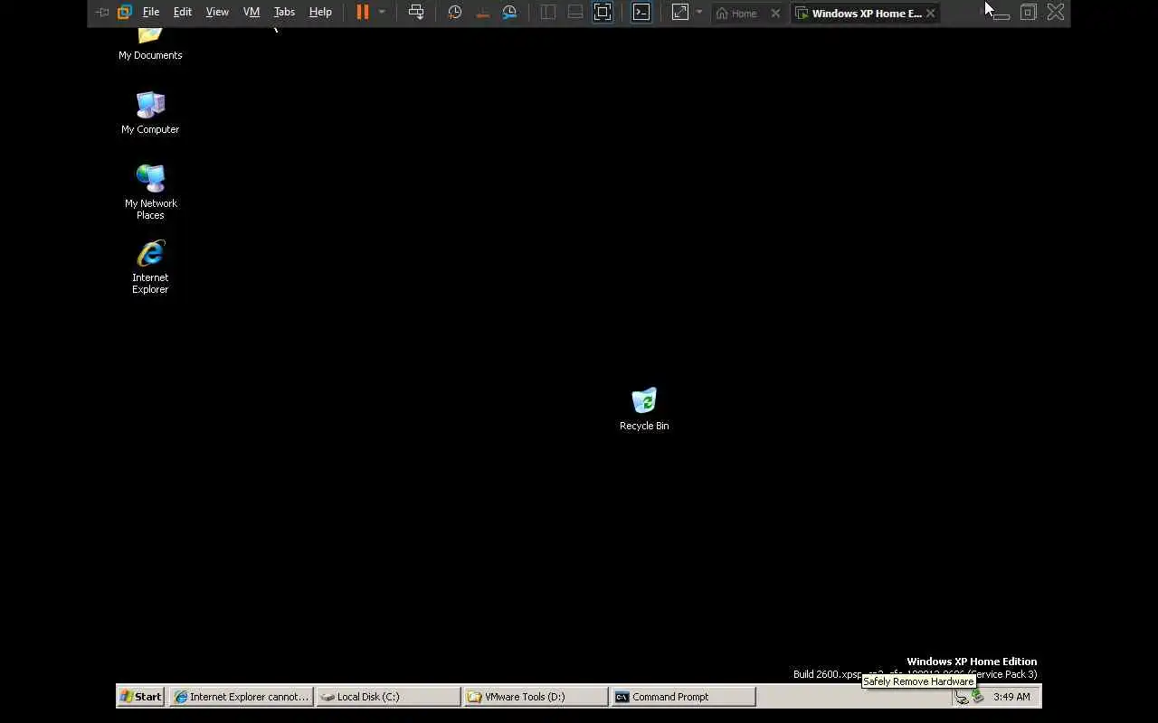1158x723 pixels.
Task: Open the snapshot manager
Action: (510, 13)
